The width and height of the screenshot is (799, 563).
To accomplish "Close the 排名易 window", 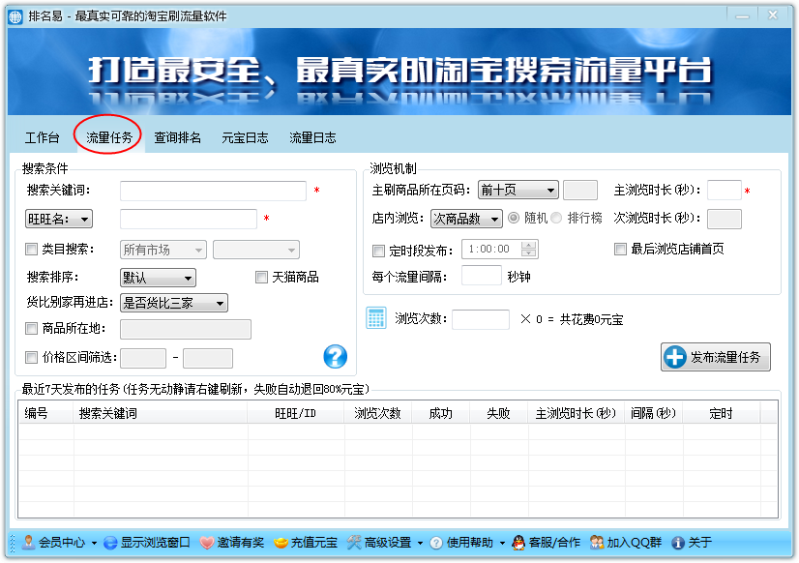I will tap(773, 15).
